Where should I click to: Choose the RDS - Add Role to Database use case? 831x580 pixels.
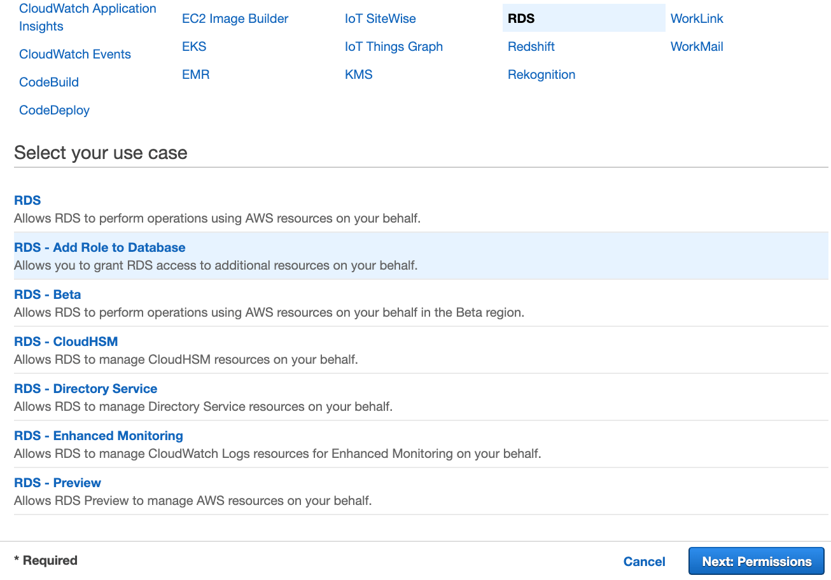pyautogui.click(x=99, y=247)
